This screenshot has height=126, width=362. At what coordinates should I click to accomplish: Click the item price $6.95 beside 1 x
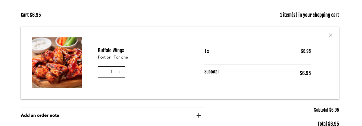306,51
